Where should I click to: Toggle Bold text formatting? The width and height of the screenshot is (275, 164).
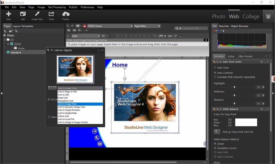118,36
